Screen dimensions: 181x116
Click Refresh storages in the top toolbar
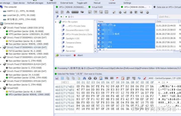[35, 3]
